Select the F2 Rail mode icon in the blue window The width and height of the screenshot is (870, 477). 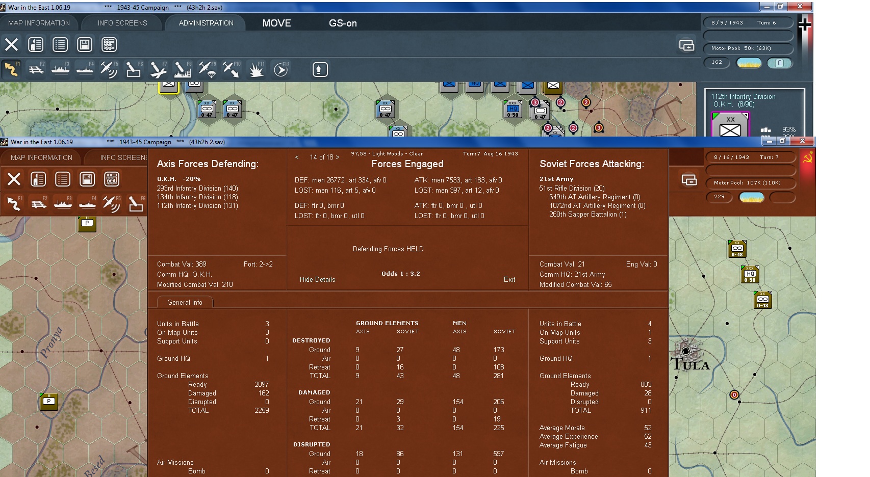point(36,69)
